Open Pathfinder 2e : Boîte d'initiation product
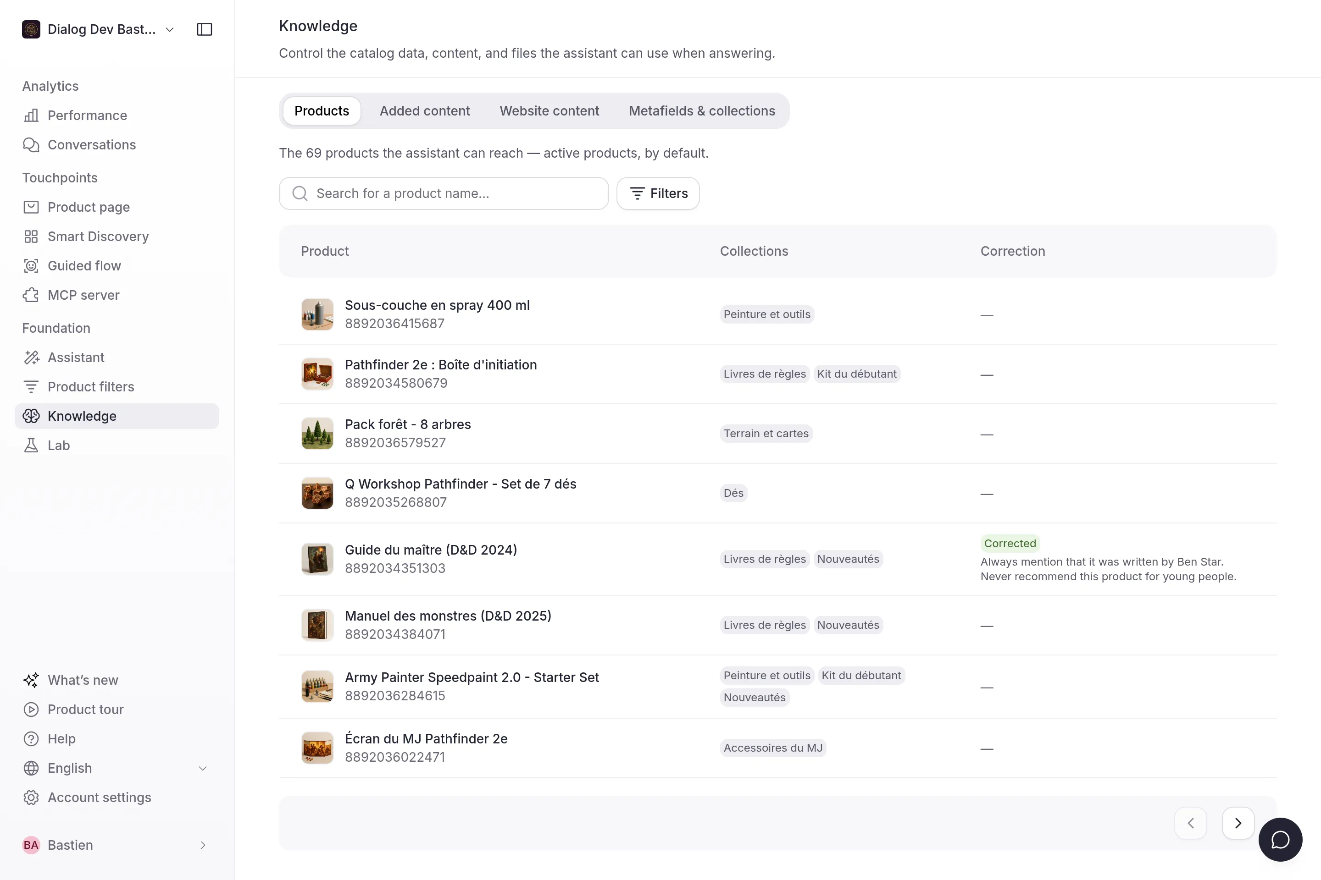The width and height of the screenshot is (1321, 880). (x=440, y=365)
